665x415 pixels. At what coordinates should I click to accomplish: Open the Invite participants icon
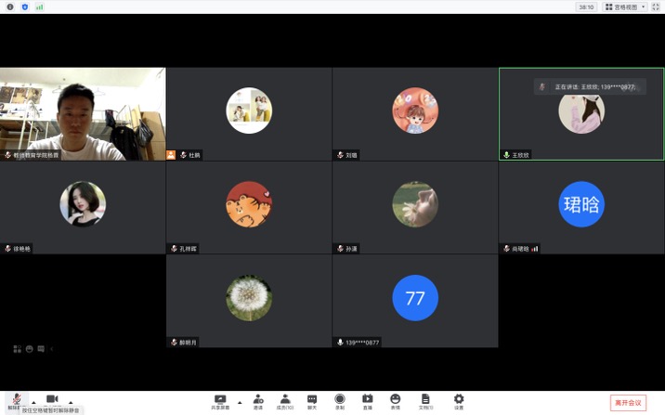[x=257, y=400]
